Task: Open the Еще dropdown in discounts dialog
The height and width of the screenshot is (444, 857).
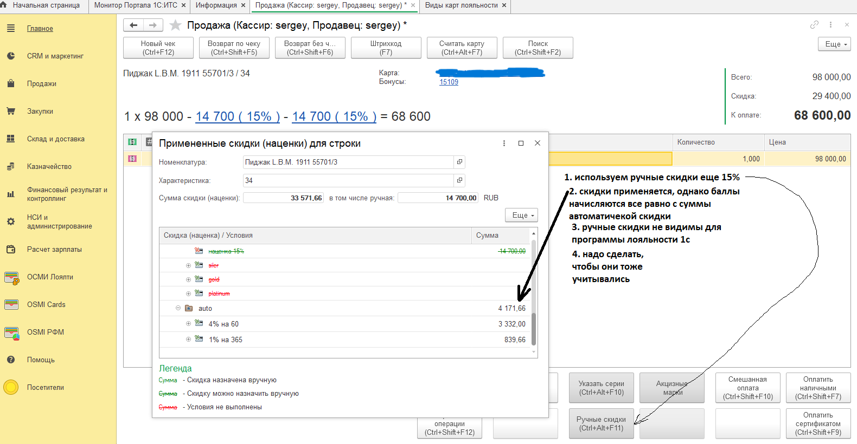Action: (521, 215)
